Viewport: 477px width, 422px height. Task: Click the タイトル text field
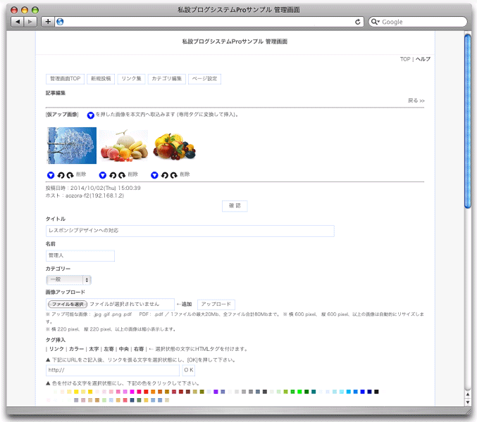click(190, 231)
